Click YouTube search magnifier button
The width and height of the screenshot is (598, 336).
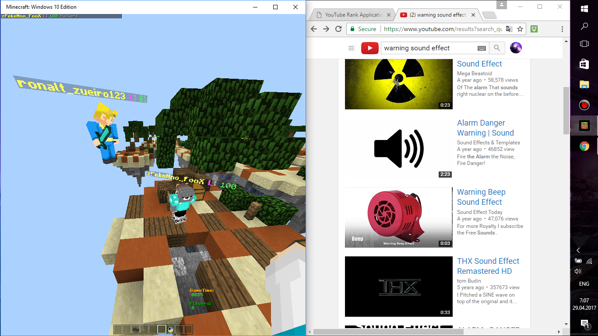coord(497,48)
